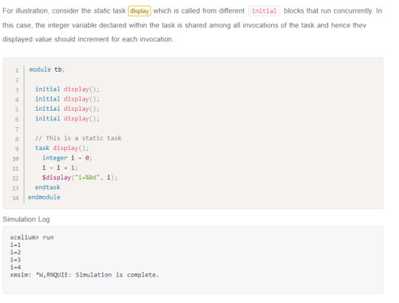Click the initial display() call on line 6
This screenshot has height=303, width=399.
67,118
